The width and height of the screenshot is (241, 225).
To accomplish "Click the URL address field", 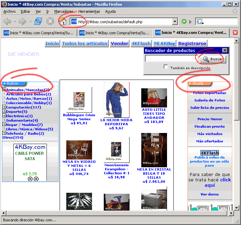I will pyautogui.click(x=125, y=22).
